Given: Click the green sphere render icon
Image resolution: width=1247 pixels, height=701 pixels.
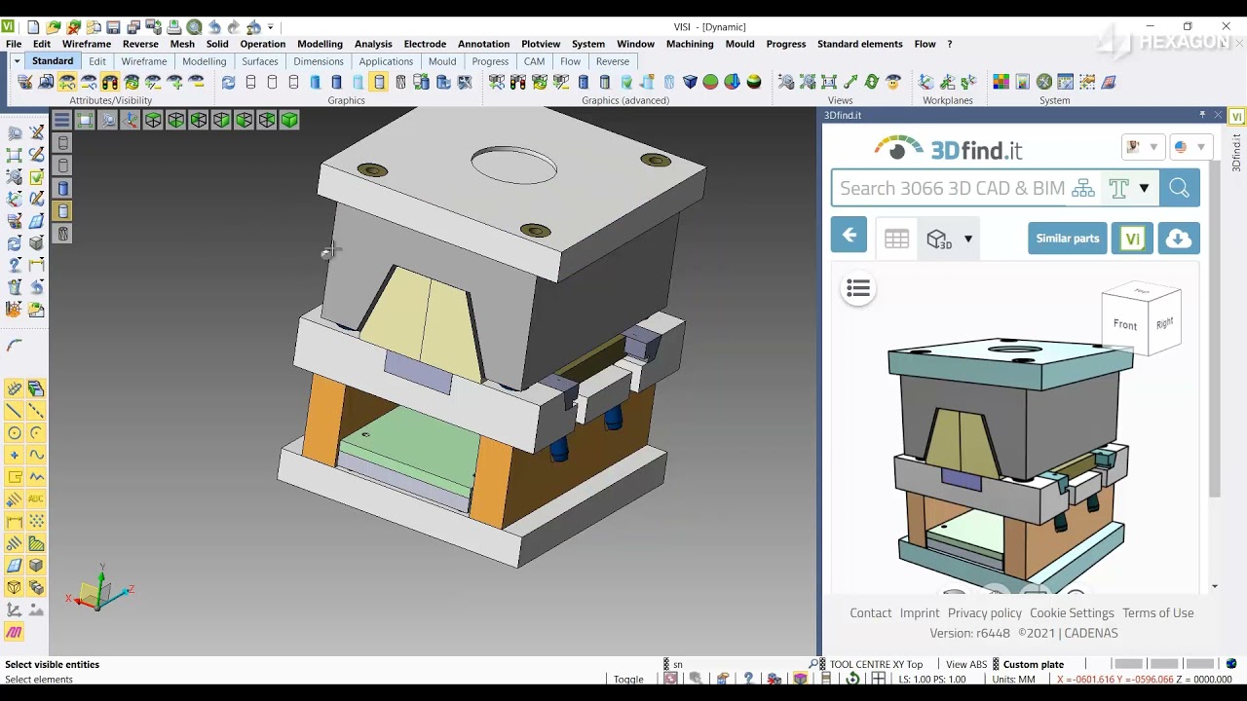Looking at the screenshot, I should pyautogui.click(x=710, y=83).
